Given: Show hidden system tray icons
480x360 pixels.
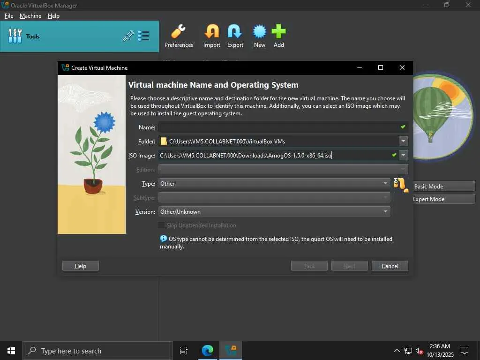Looking at the screenshot, I should click(x=397, y=351).
